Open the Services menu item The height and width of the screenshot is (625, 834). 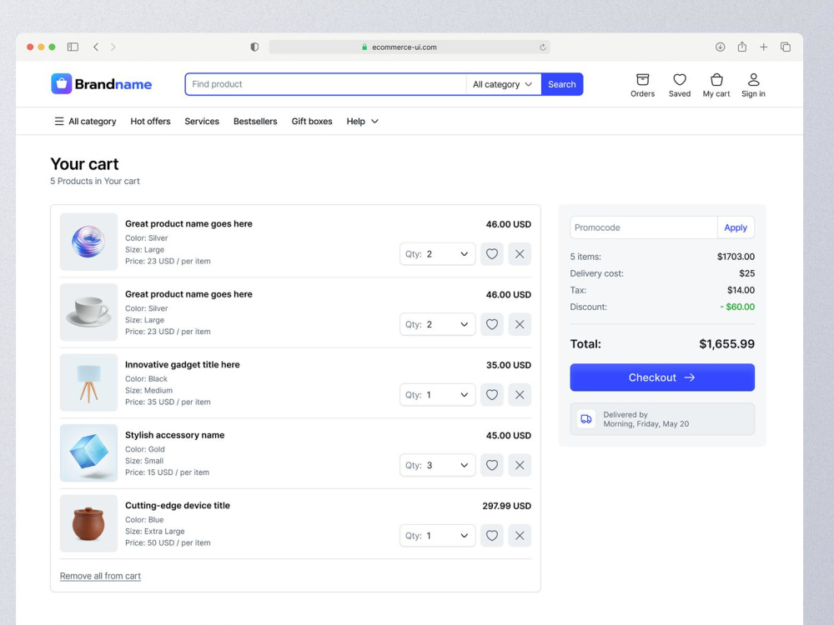point(202,121)
